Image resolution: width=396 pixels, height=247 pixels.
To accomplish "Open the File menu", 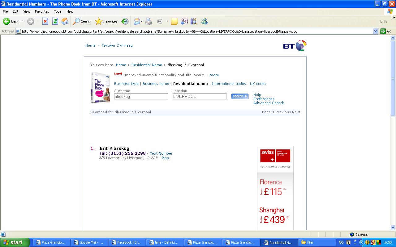I will tap(5, 11).
